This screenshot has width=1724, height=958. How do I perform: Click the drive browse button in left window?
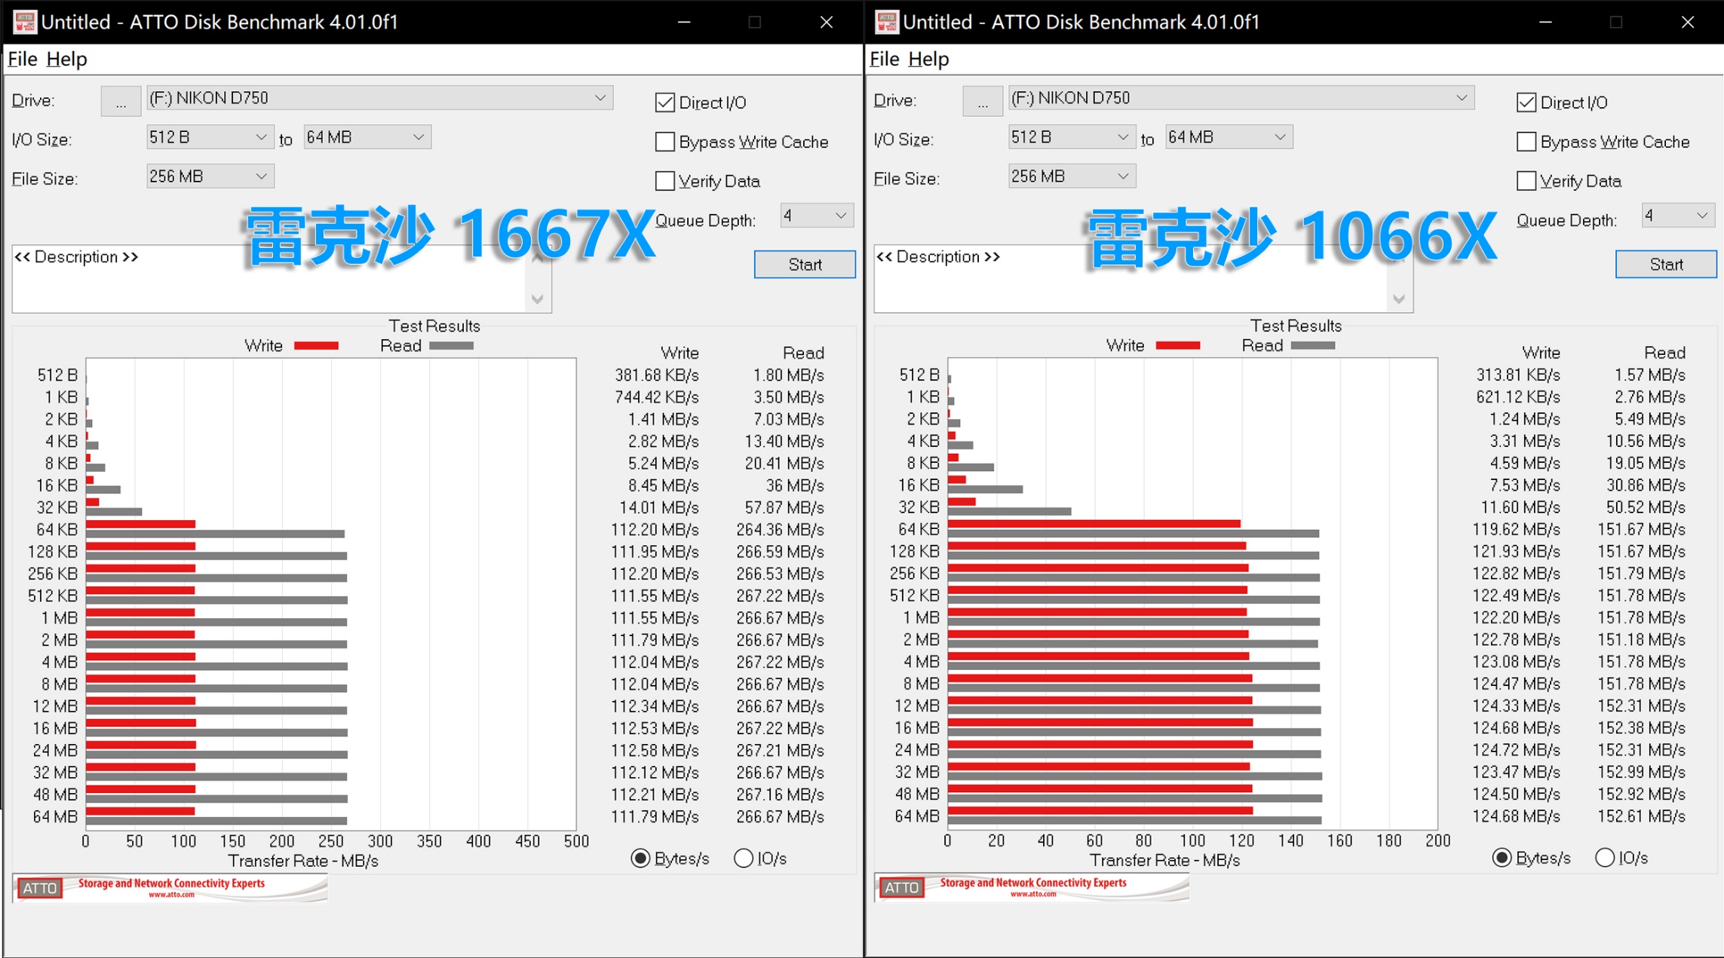tap(121, 101)
